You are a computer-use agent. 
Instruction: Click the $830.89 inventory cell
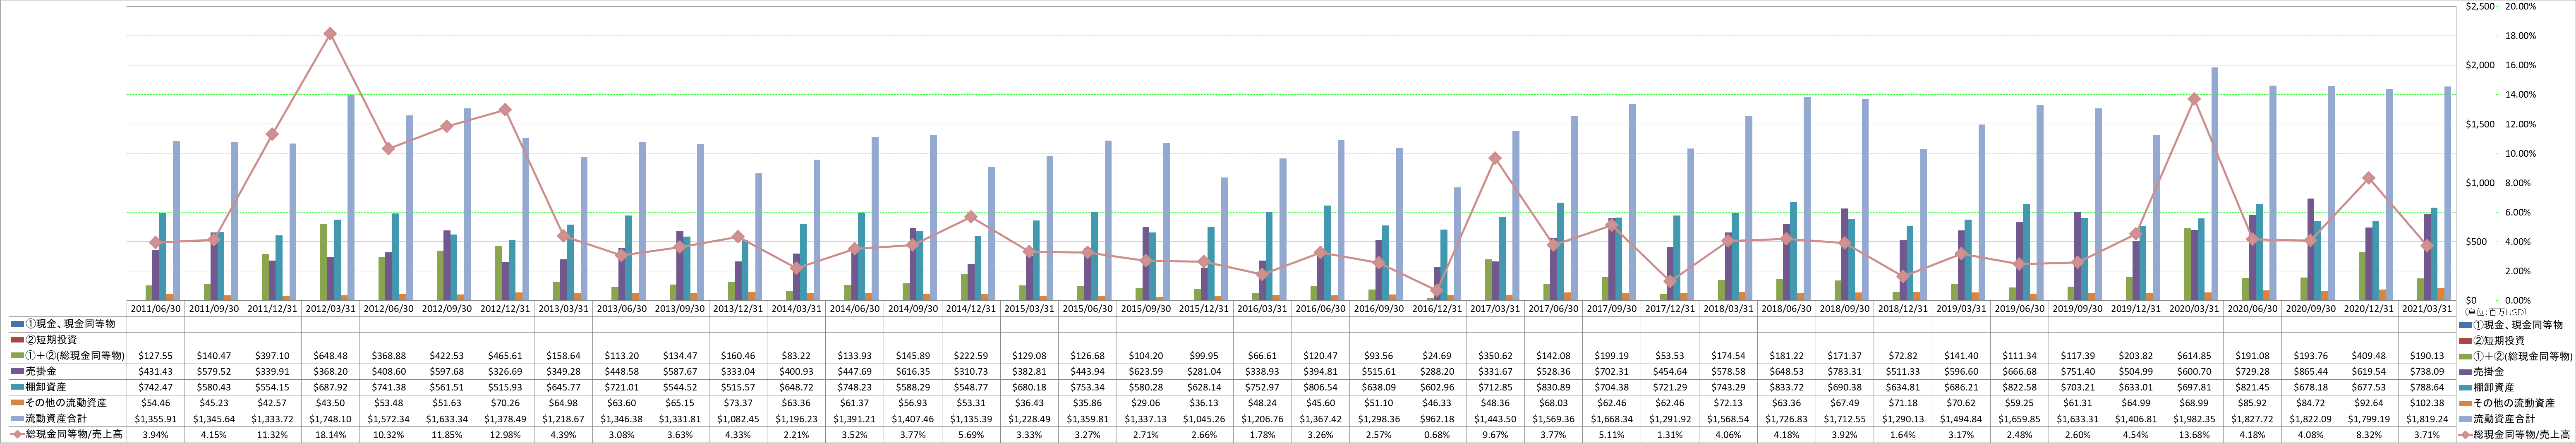[1553, 388]
